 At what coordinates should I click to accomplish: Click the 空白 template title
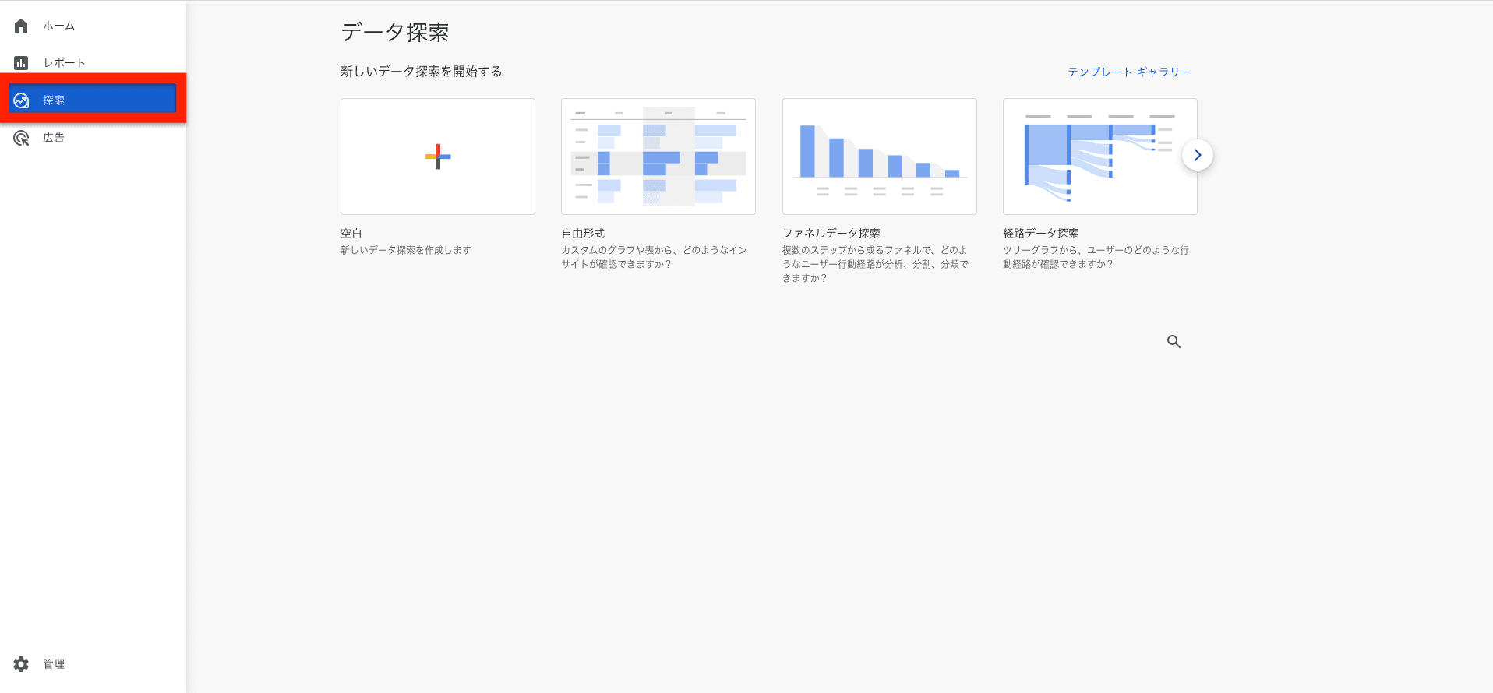pos(351,234)
